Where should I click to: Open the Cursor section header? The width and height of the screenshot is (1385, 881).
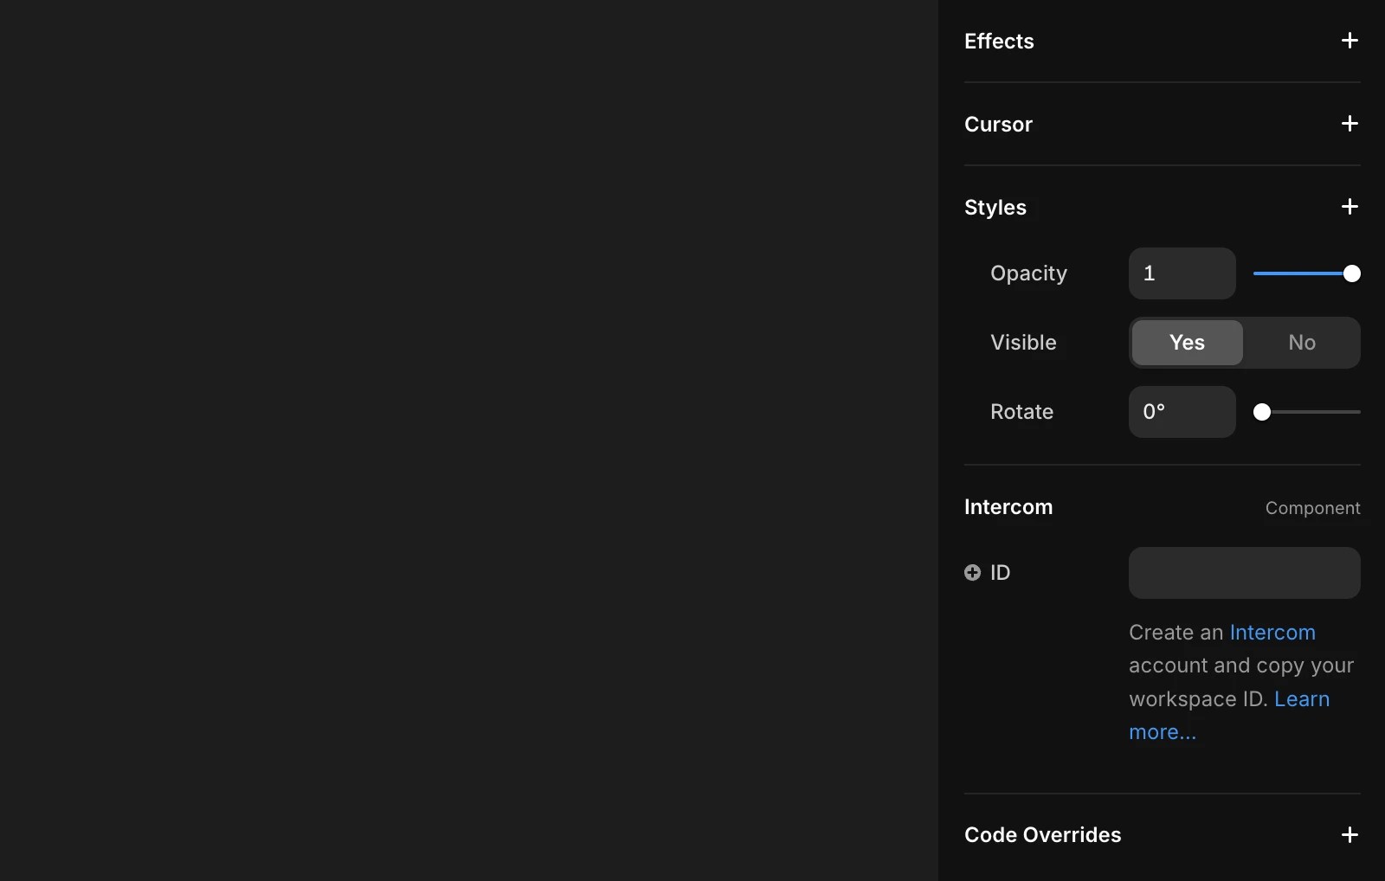(997, 124)
